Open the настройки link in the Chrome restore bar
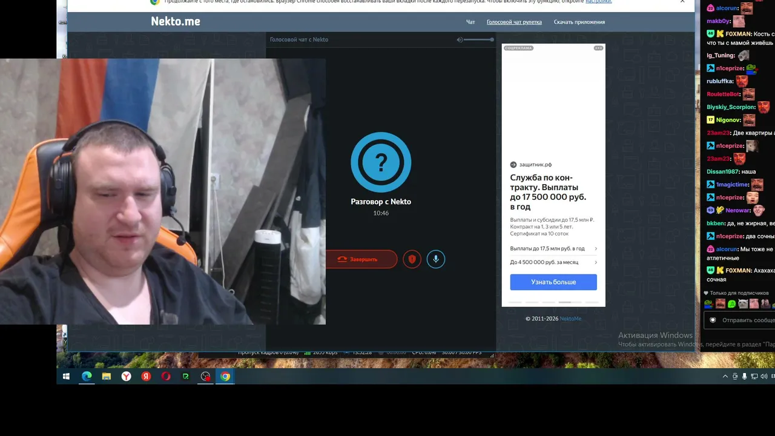 (x=598, y=2)
